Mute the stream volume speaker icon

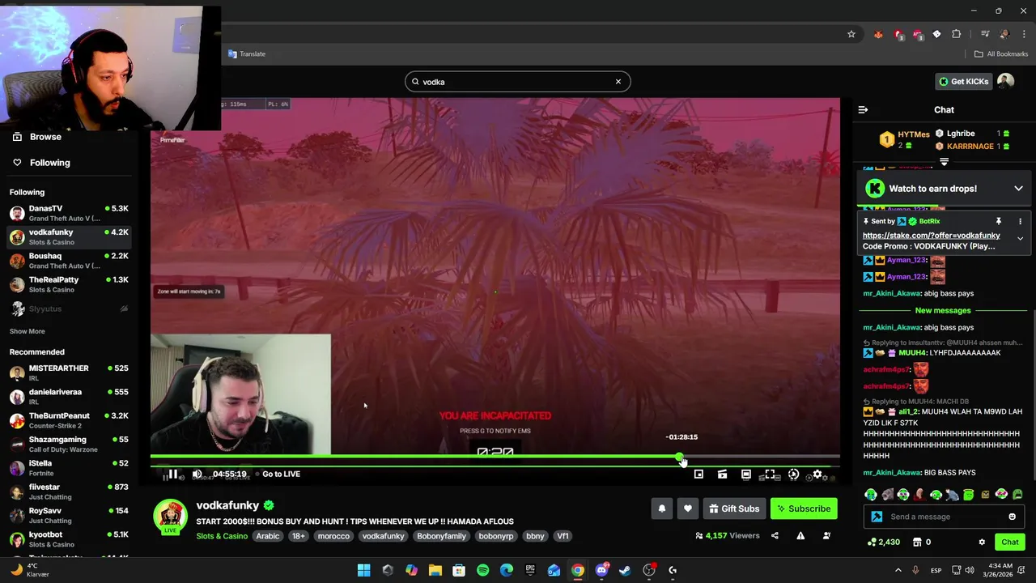pyautogui.click(x=197, y=474)
